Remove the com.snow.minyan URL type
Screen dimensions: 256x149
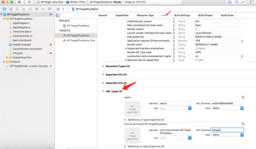[x=243, y=124]
